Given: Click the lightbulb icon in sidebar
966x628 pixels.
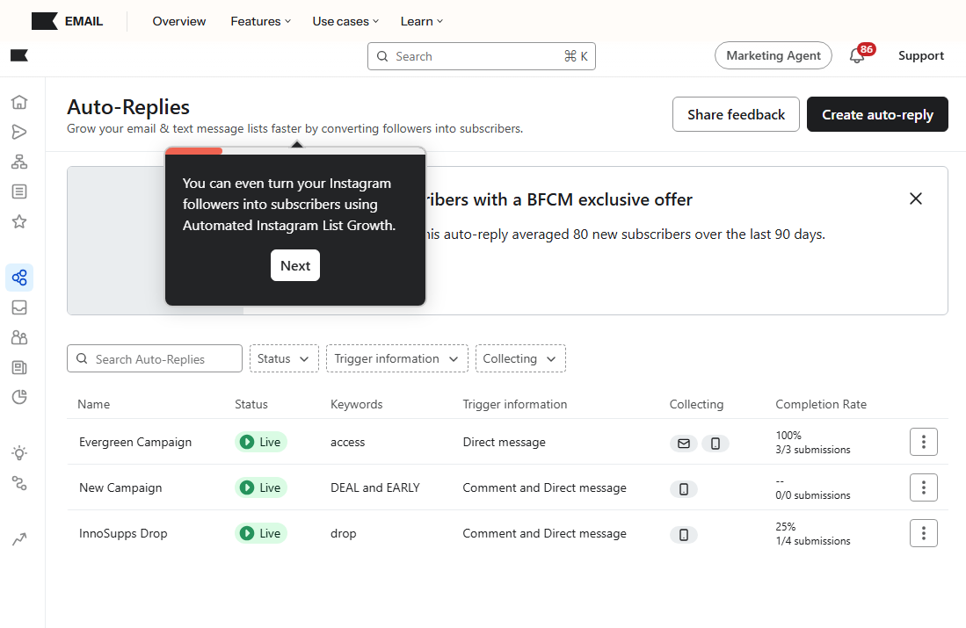Looking at the screenshot, I should click(19, 453).
